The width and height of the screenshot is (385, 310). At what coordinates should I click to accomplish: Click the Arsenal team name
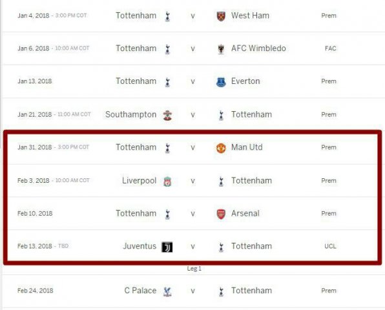coord(245,213)
